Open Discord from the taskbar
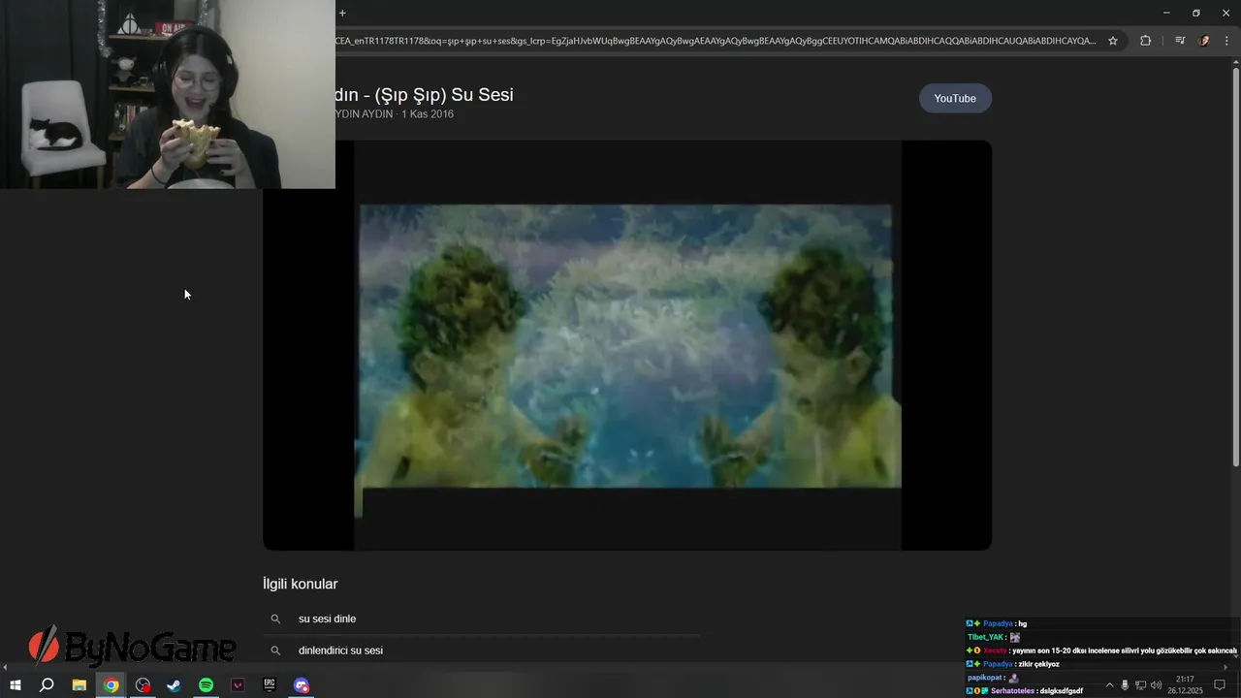The height and width of the screenshot is (698, 1241). pyautogui.click(x=302, y=685)
